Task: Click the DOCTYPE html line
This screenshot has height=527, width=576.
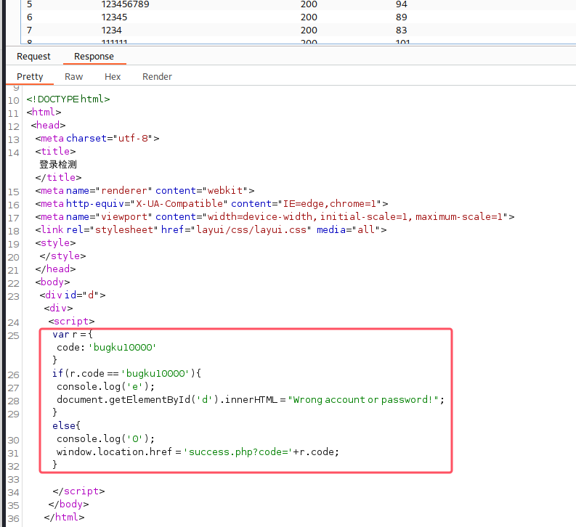Action: pyautogui.click(x=68, y=99)
